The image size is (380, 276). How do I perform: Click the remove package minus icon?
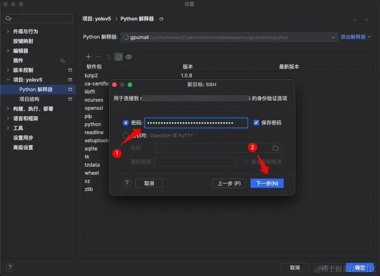click(x=99, y=57)
